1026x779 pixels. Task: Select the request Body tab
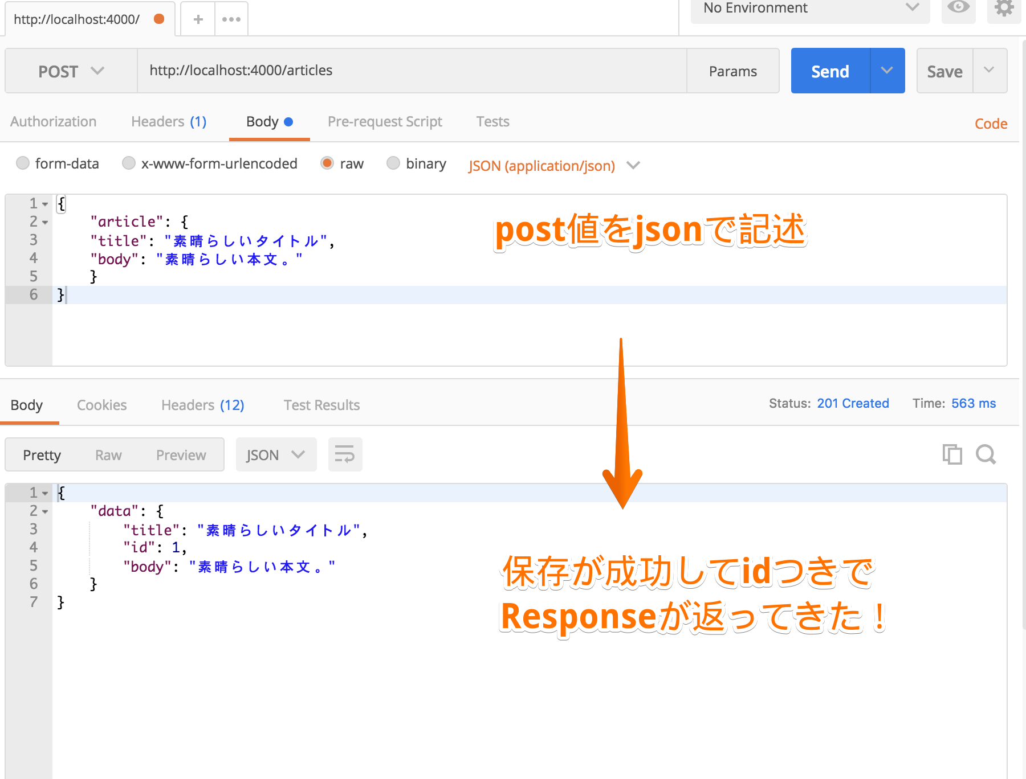coord(269,121)
